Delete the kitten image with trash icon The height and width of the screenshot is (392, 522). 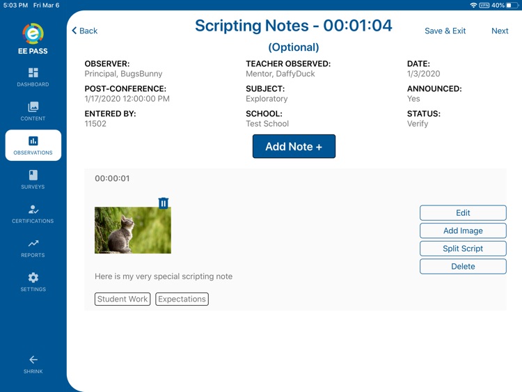(x=163, y=203)
